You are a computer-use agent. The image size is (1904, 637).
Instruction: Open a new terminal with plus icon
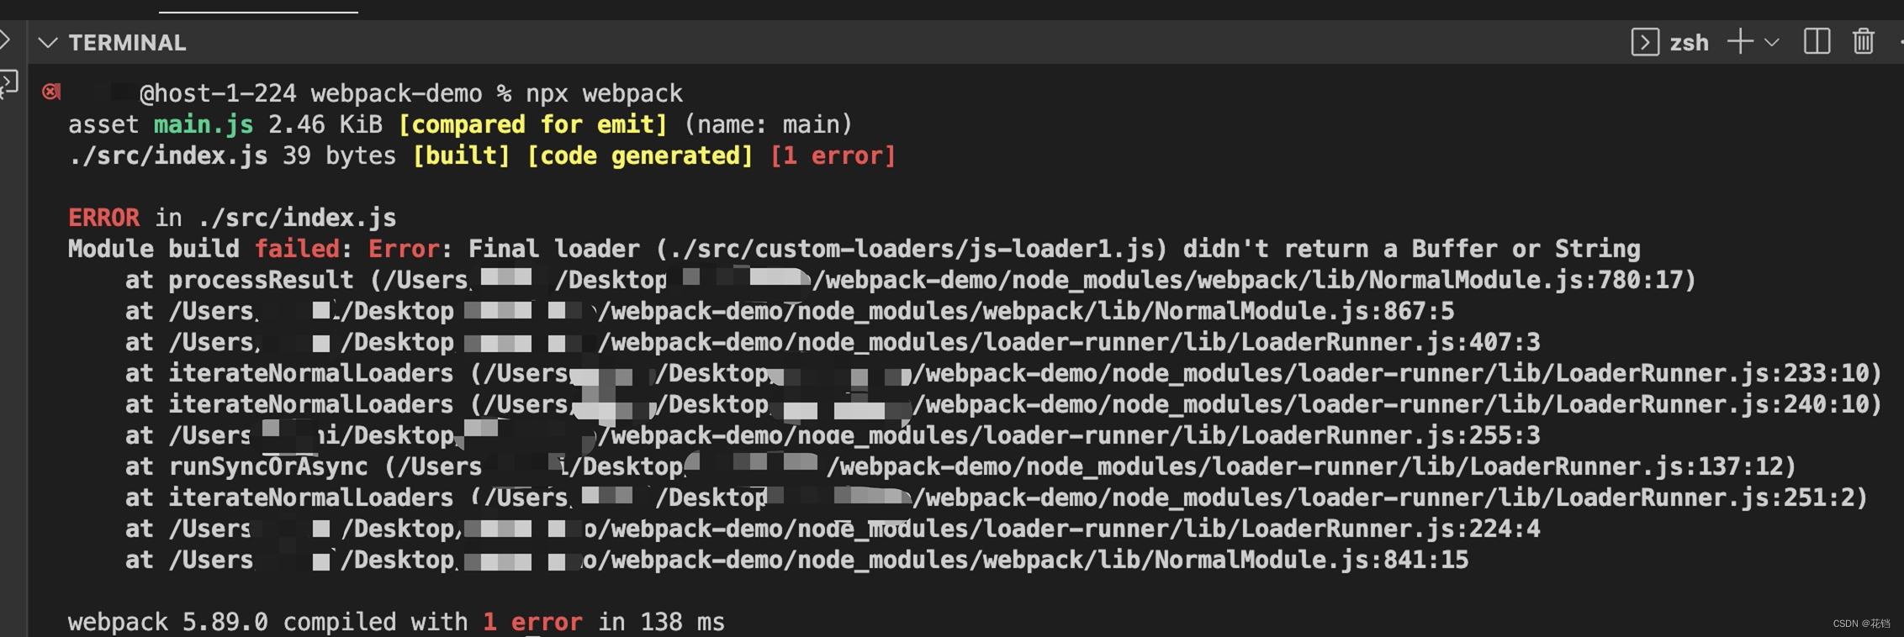click(1740, 42)
